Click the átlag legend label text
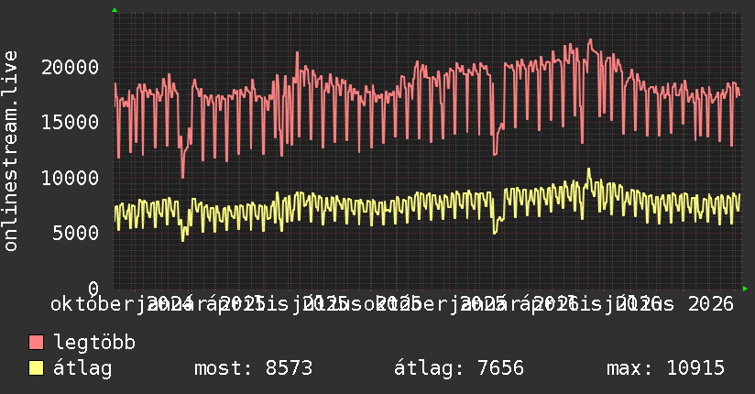755x394 pixels. (x=82, y=368)
